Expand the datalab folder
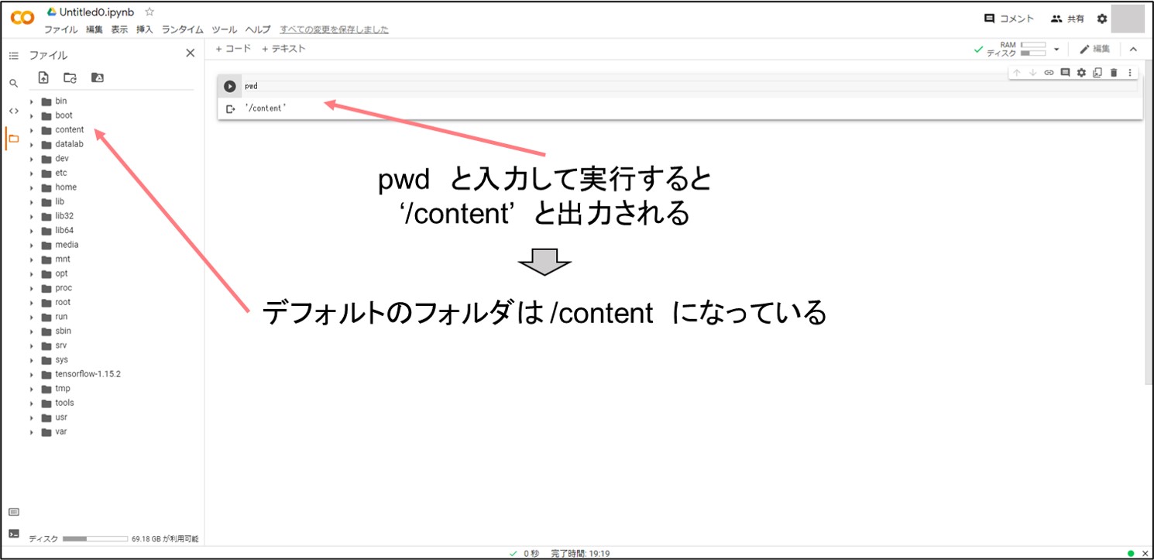Screen dimensions: 1154x560 [32, 145]
